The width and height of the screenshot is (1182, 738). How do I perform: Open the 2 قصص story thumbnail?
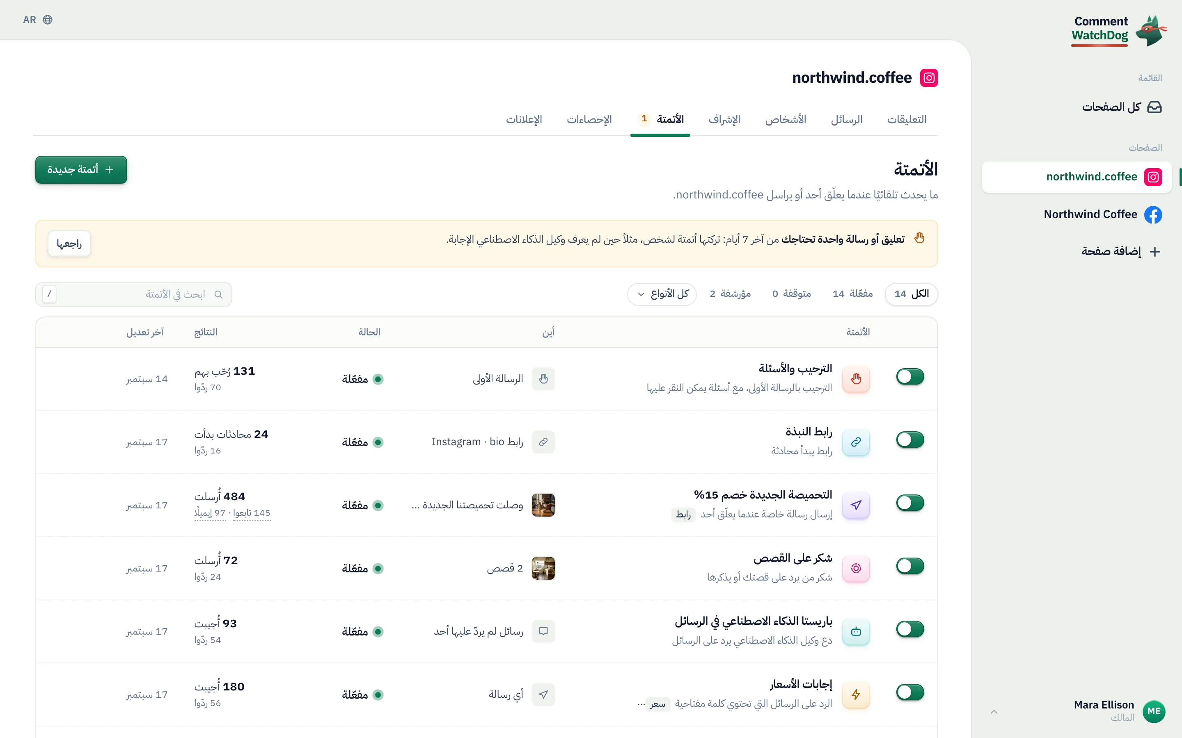543,568
